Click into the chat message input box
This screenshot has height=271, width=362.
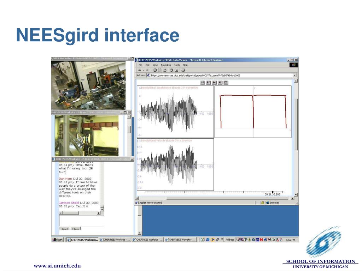click(x=81, y=221)
